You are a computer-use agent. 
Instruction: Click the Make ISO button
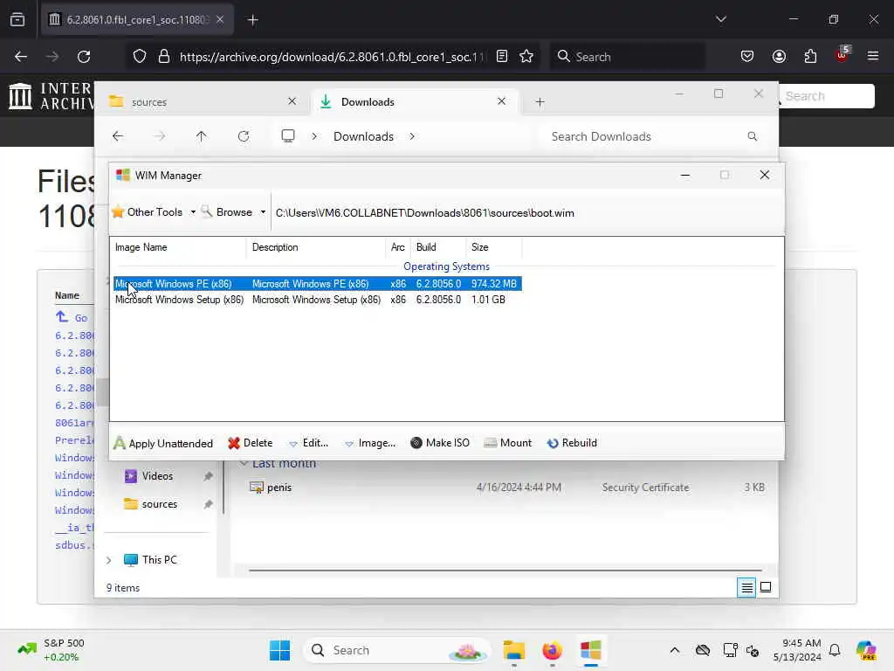(x=440, y=443)
